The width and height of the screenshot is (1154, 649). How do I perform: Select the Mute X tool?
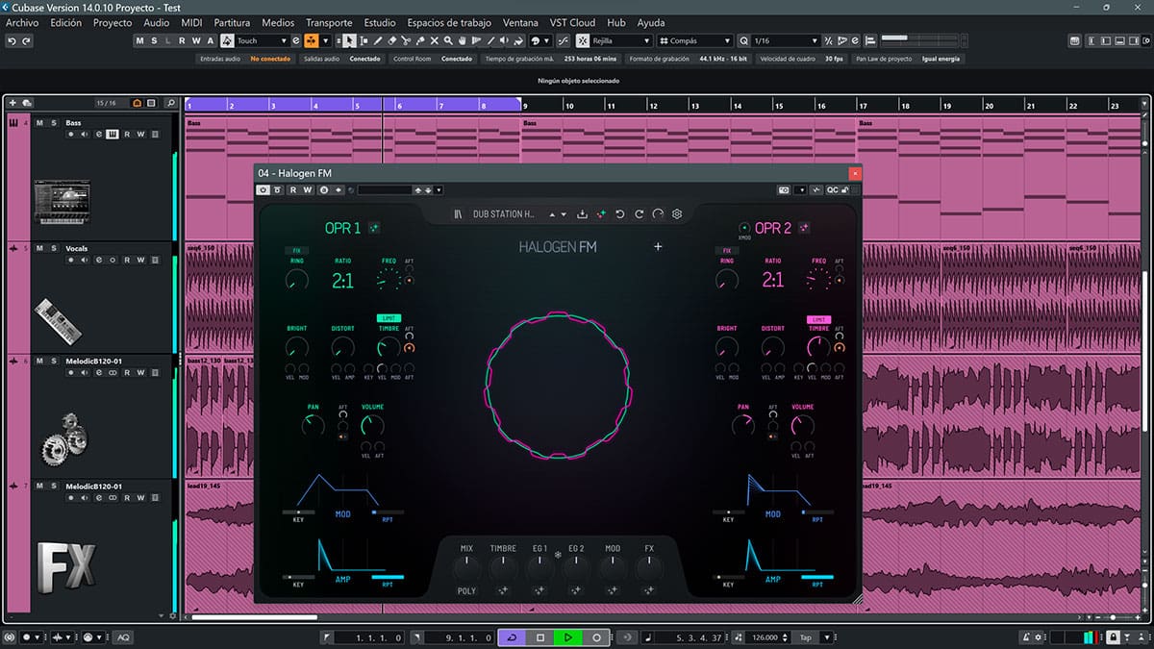435,40
